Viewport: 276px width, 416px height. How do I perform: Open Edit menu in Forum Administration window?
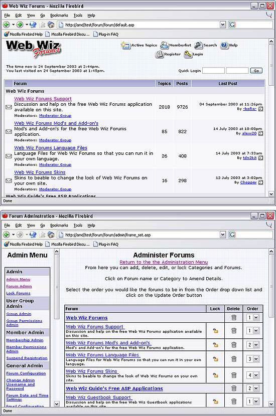19,225
